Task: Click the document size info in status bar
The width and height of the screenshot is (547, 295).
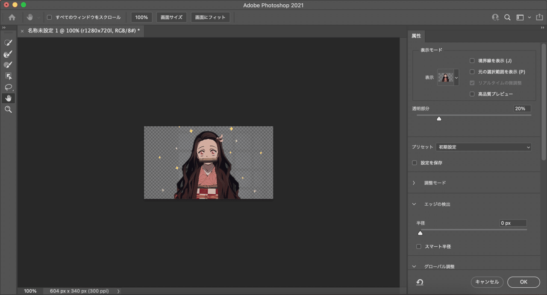Action: pyautogui.click(x=79, y=291)
